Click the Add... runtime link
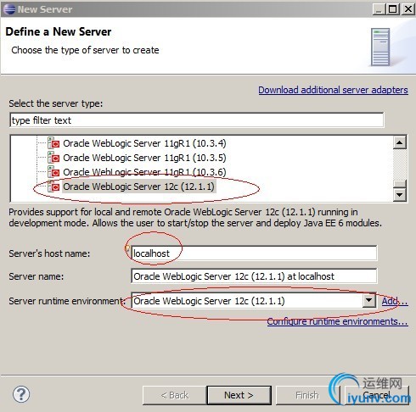The width and height of the screenshot is (416, 412). (395, 301)
